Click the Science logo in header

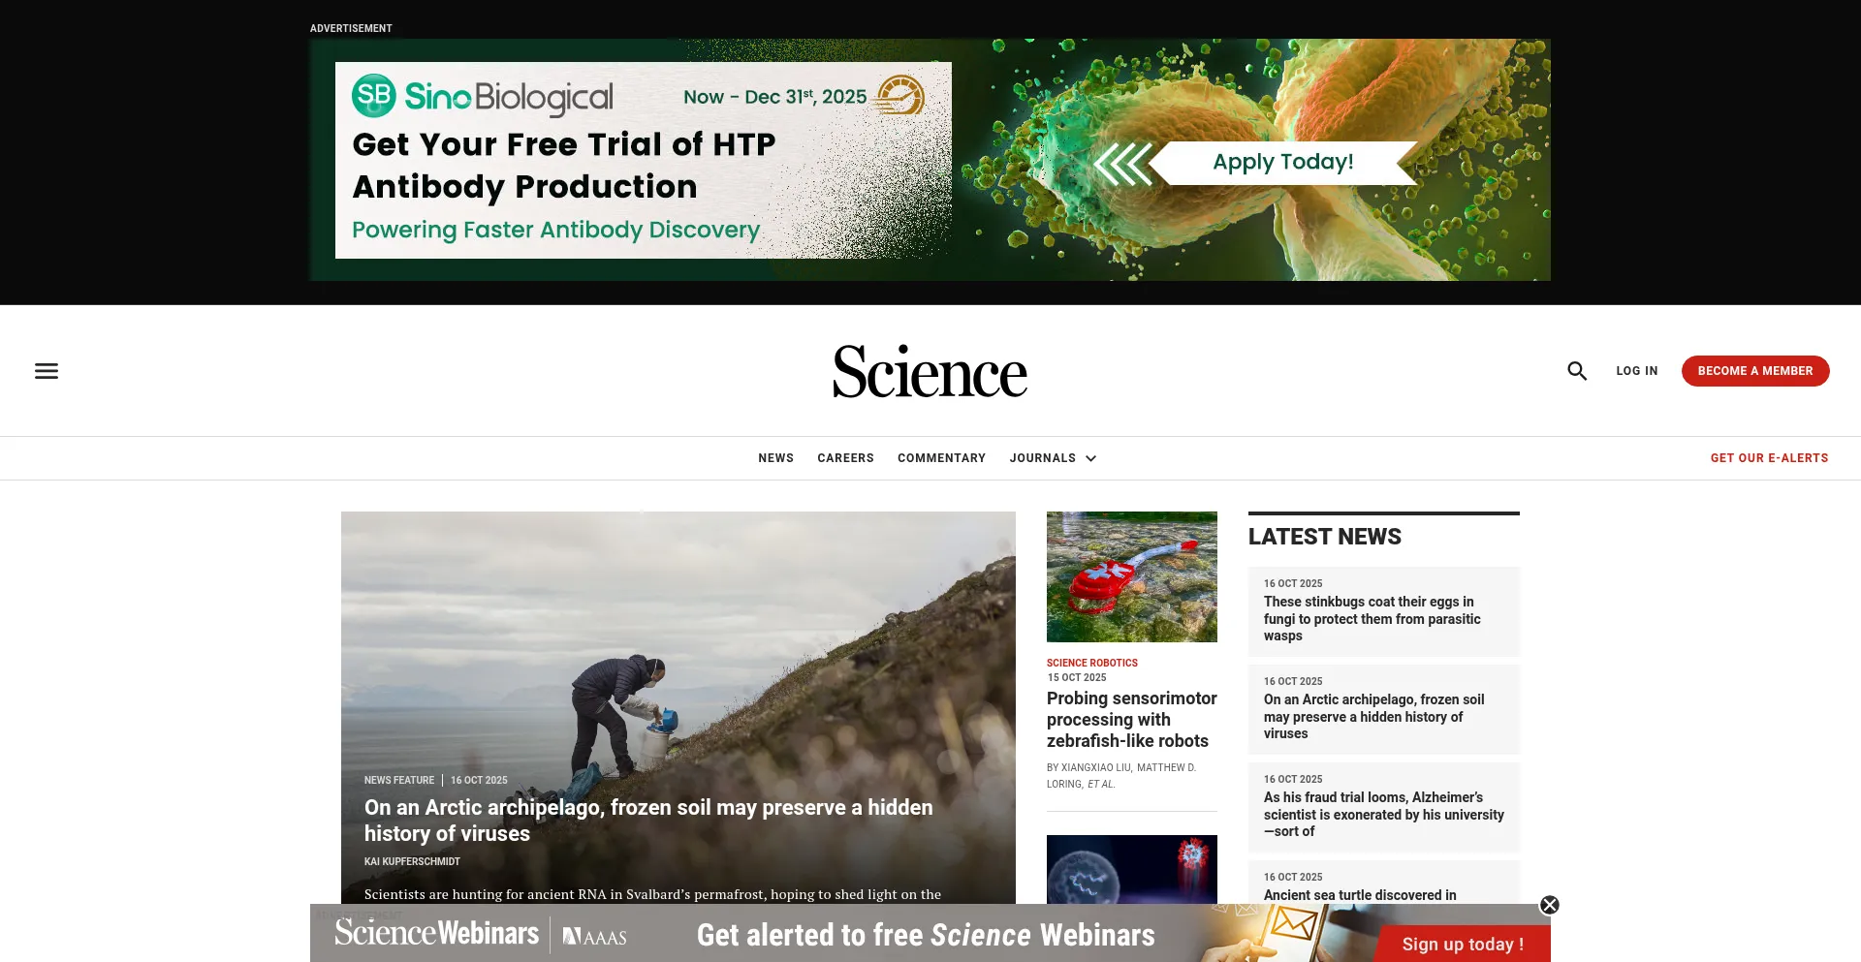tap(930, 372)
